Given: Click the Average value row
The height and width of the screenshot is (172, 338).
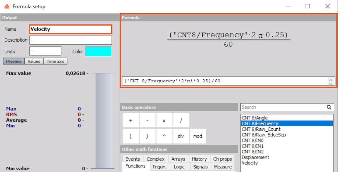Looking at the screenshot, I should tap(45, 120).
